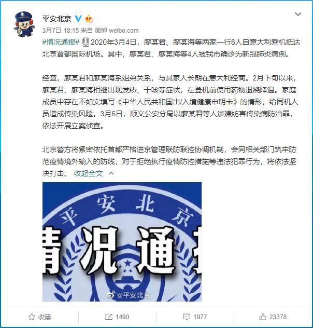Click the up caret next to 收起全文
313x328 pixels.
[111, 173]
